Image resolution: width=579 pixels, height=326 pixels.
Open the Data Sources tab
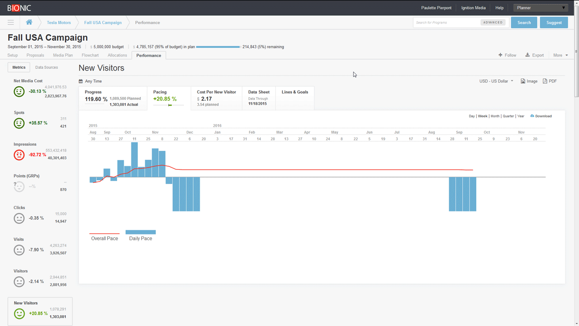pos(46,67)
